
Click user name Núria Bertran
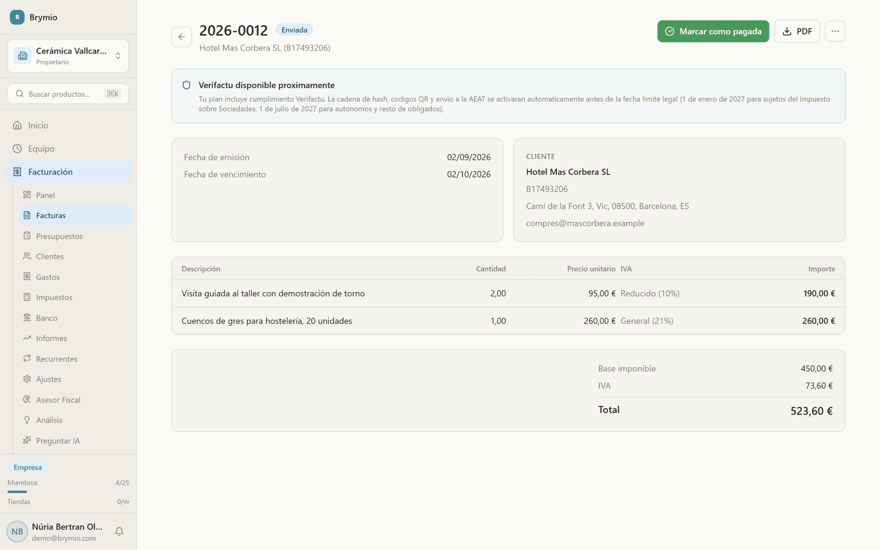pos(67,526)
